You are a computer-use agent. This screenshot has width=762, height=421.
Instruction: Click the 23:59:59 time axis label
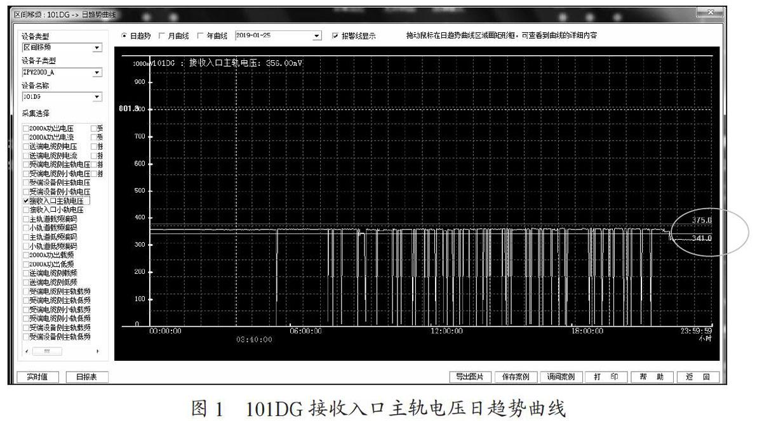[696, 330]
